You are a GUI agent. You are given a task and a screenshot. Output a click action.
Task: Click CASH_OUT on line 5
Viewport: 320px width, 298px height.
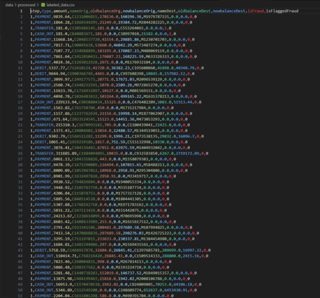pos(44,34)
